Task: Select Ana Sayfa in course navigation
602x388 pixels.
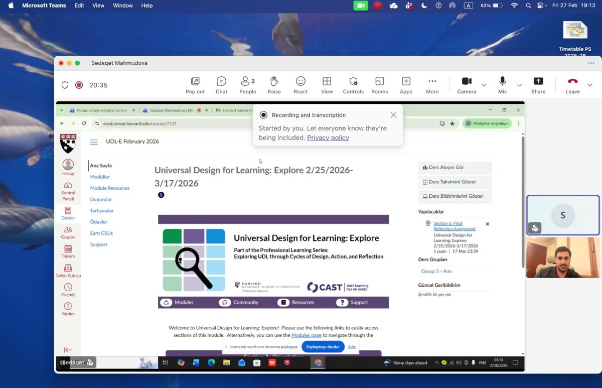Action: pyautogui.click(x=101, y=166)
